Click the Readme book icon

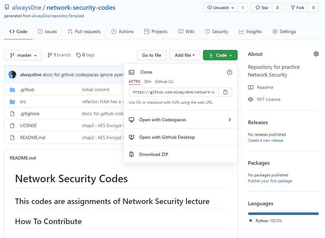point(251,87)
